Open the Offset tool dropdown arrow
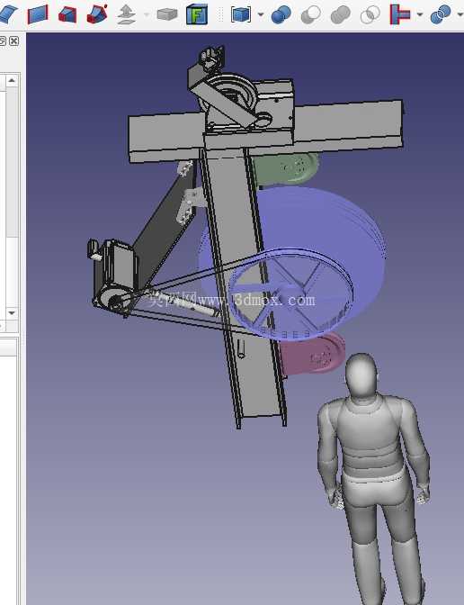This screenshot has width=464, height=605. point(147,15)
